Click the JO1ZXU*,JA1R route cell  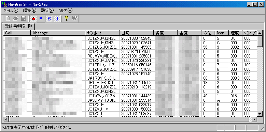click(102, 60)
